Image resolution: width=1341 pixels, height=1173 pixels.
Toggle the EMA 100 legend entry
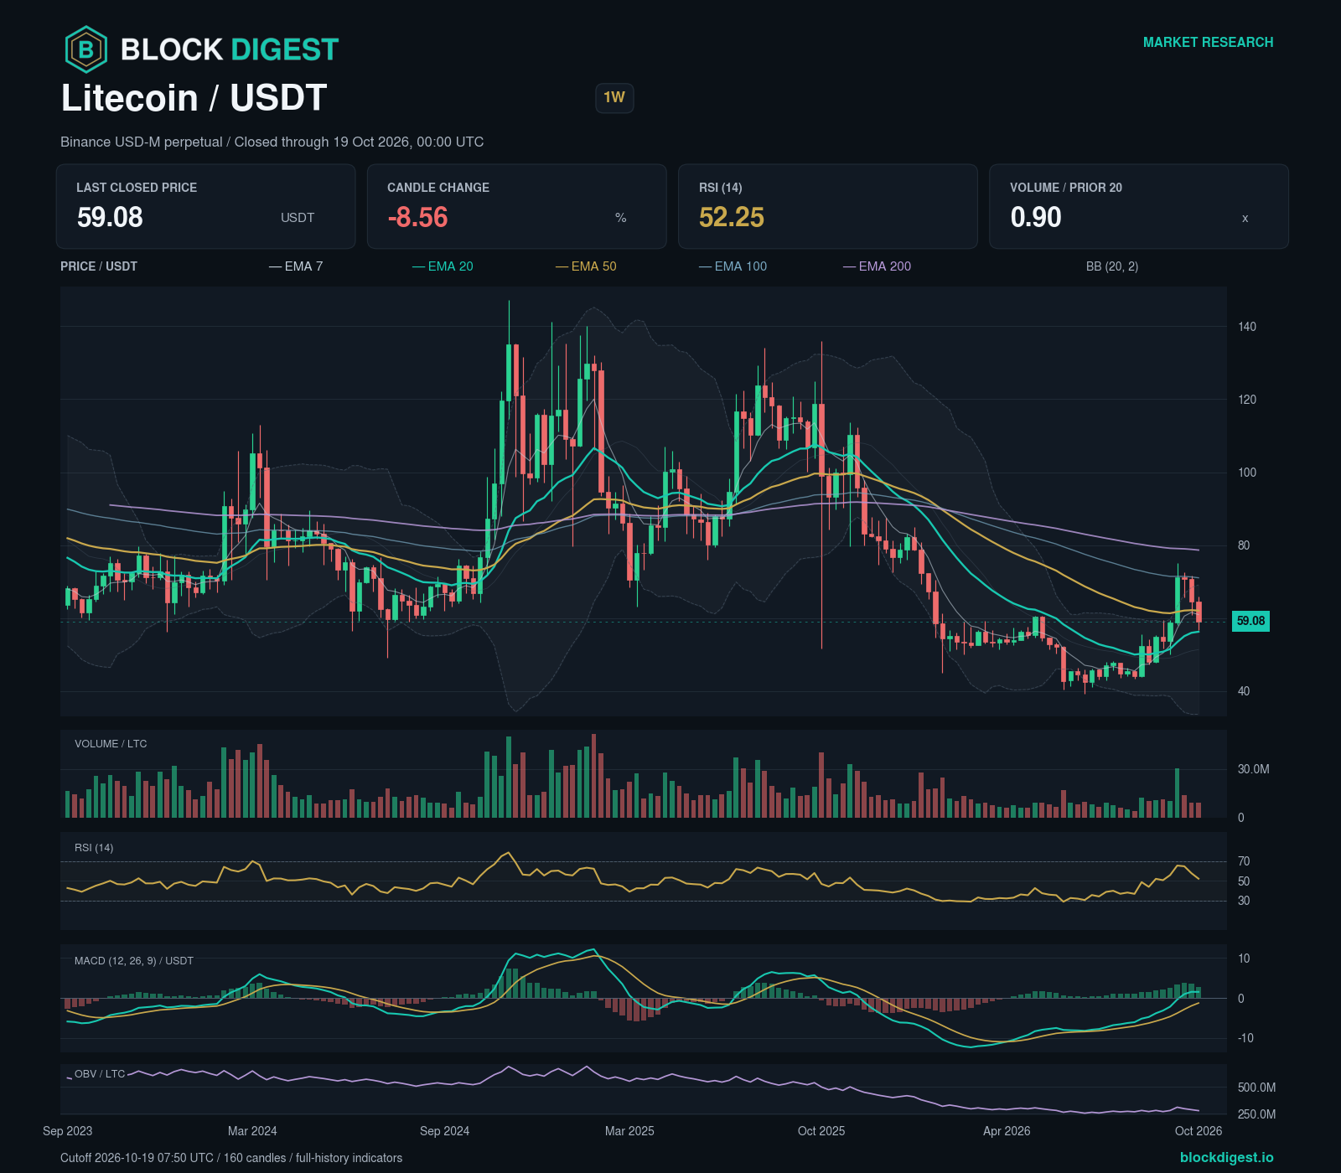point(733,266)
